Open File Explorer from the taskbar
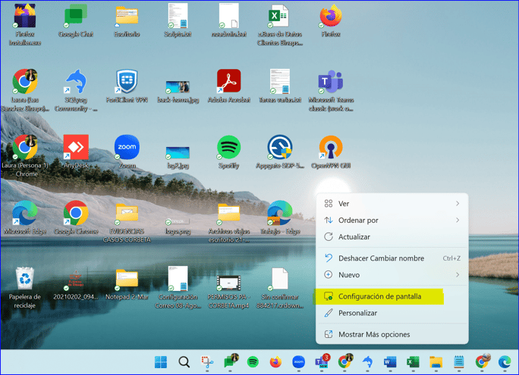Screen dimensions: 519x375 click(x=436, y=362)
